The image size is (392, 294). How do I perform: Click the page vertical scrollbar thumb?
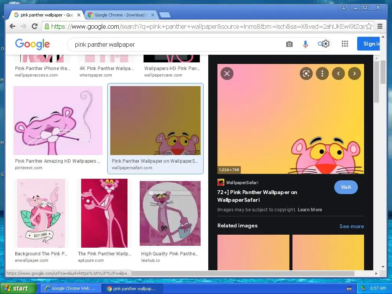[x=383, y=72]
